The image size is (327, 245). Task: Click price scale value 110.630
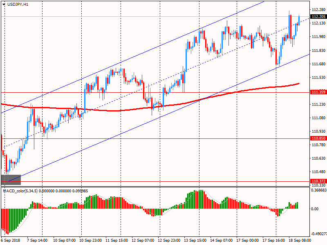319,158
